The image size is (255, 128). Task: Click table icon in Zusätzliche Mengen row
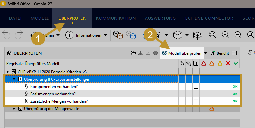tap(196, 101)
